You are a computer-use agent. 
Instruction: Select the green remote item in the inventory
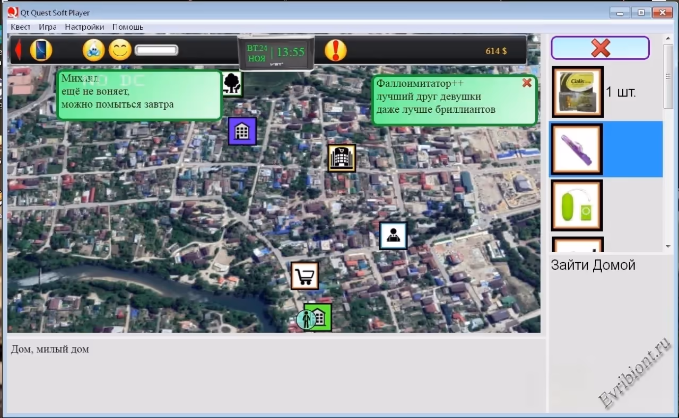pos(577,206)
